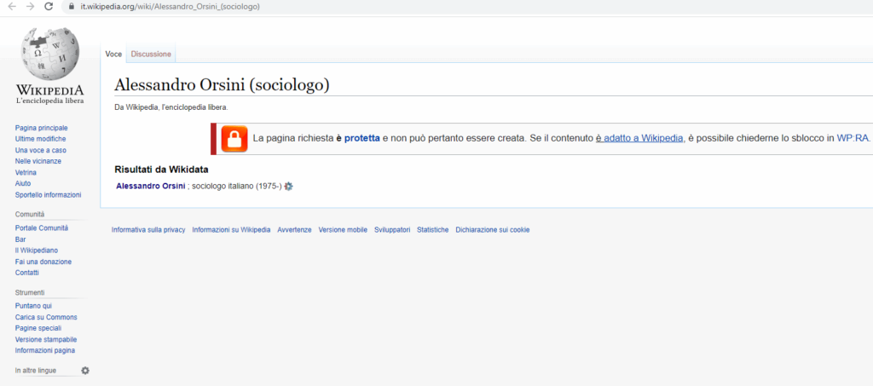Click the browser back arrow
Screen dimensions: 873x386
pyautogui.click(x=12, y=7)
